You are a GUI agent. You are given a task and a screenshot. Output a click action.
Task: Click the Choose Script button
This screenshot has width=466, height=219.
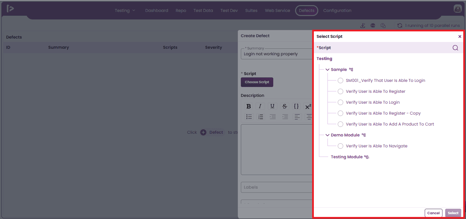coord(257,82)
